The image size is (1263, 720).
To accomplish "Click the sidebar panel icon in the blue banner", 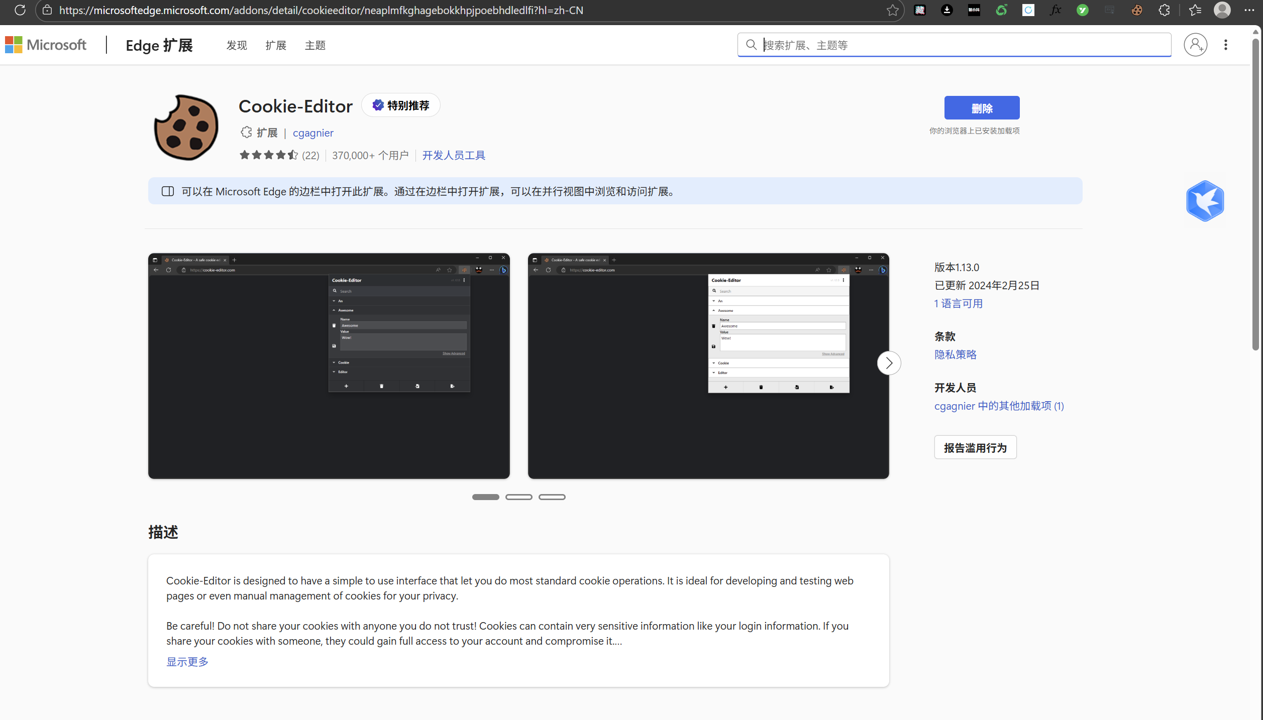I will [168, 191].
